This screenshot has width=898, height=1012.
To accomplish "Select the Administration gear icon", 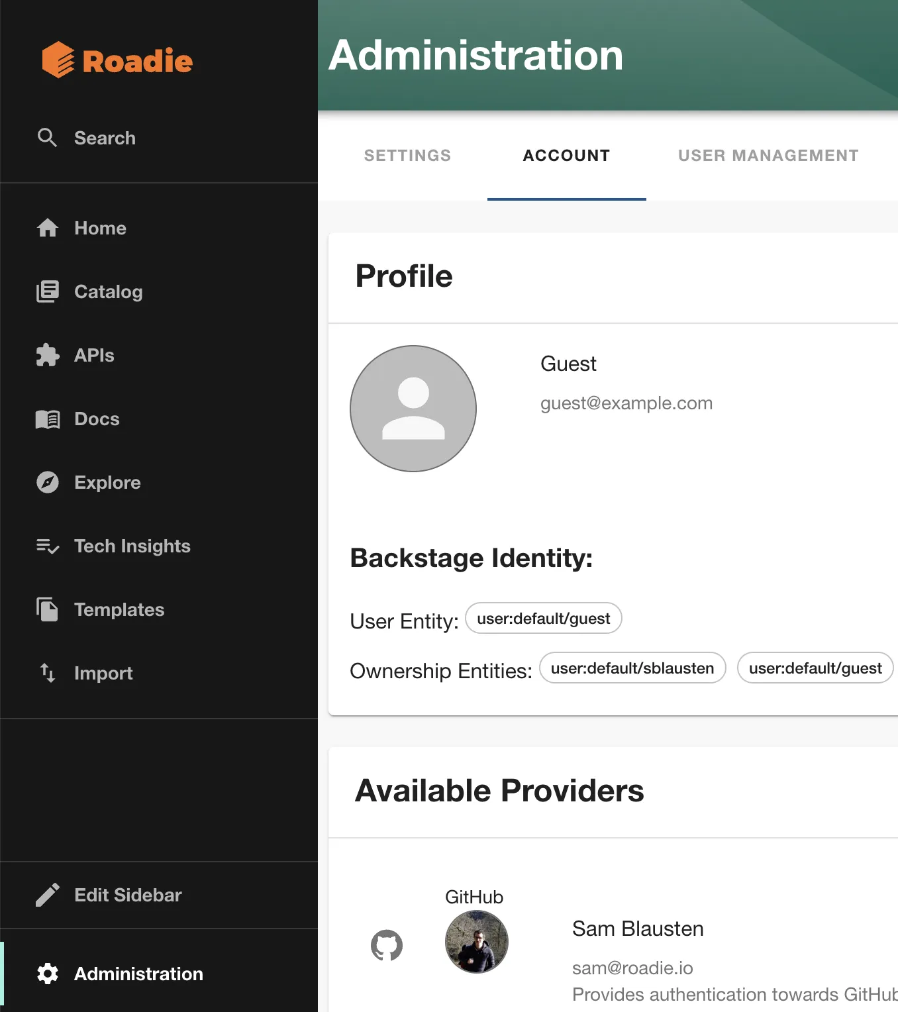I will (x=47, y=974).
